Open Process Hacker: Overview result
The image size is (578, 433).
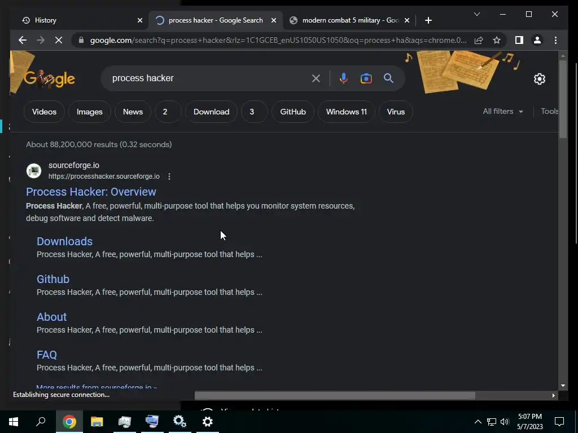pyautogui.click(x=91, y=192)
